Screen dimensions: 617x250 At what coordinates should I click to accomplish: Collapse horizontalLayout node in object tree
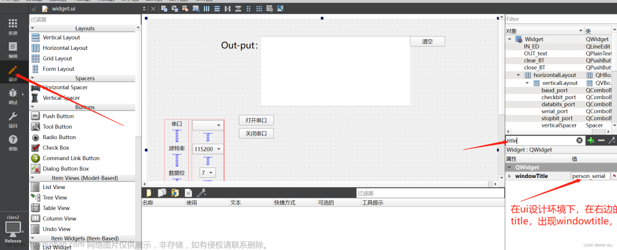[x=518, y=75]
